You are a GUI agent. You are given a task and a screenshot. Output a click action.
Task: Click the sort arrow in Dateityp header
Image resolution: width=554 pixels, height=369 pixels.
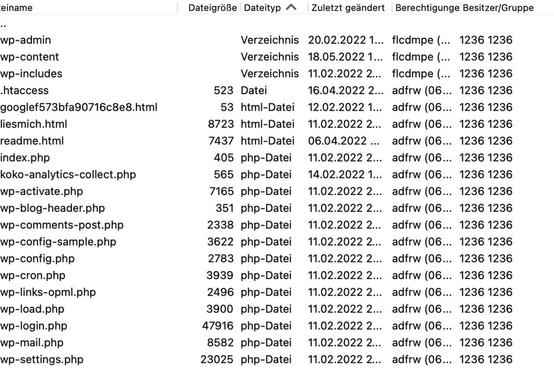[291, 7]
